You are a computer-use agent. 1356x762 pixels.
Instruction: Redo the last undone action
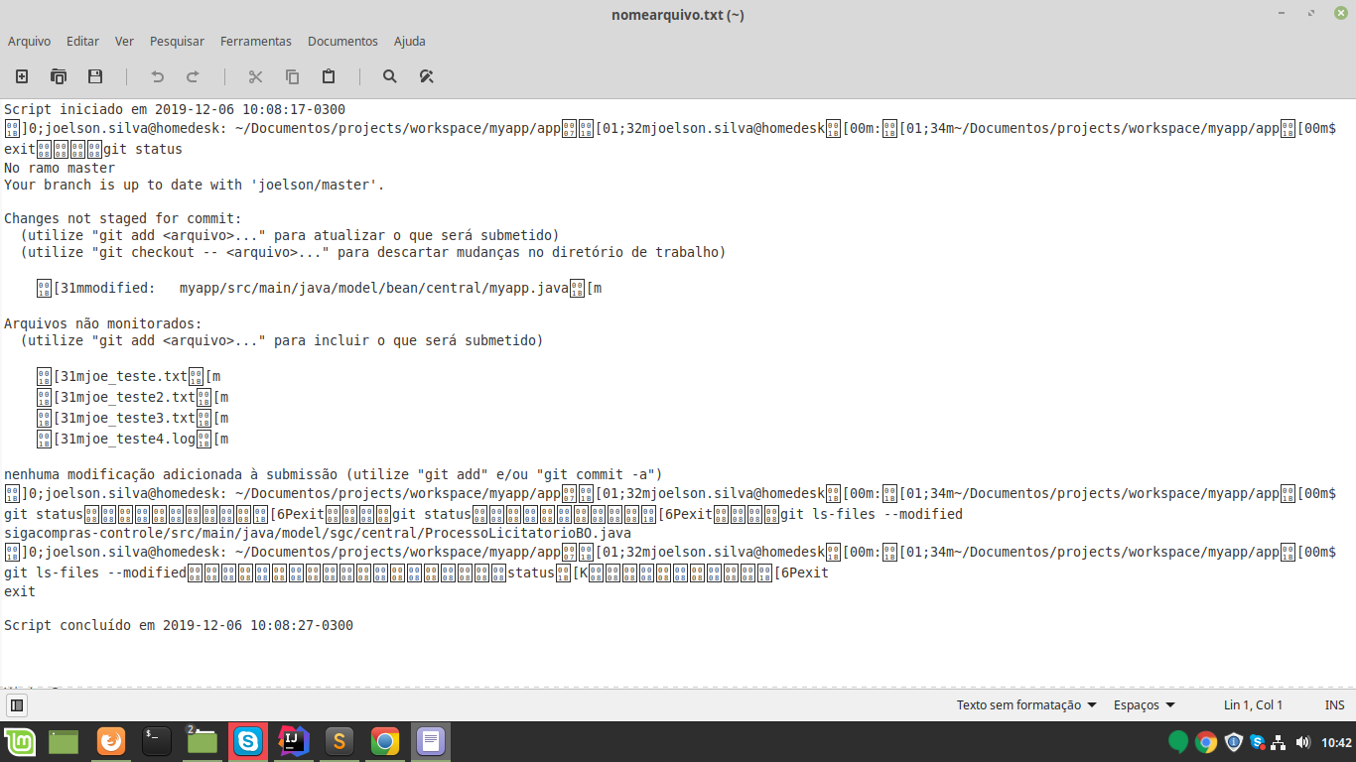(x=193, y=76)
